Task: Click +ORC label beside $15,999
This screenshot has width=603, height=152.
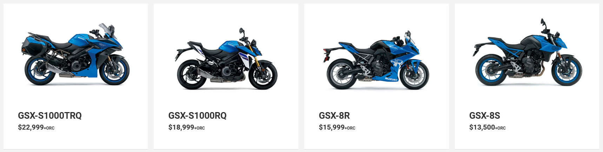Action: [350, 128]
